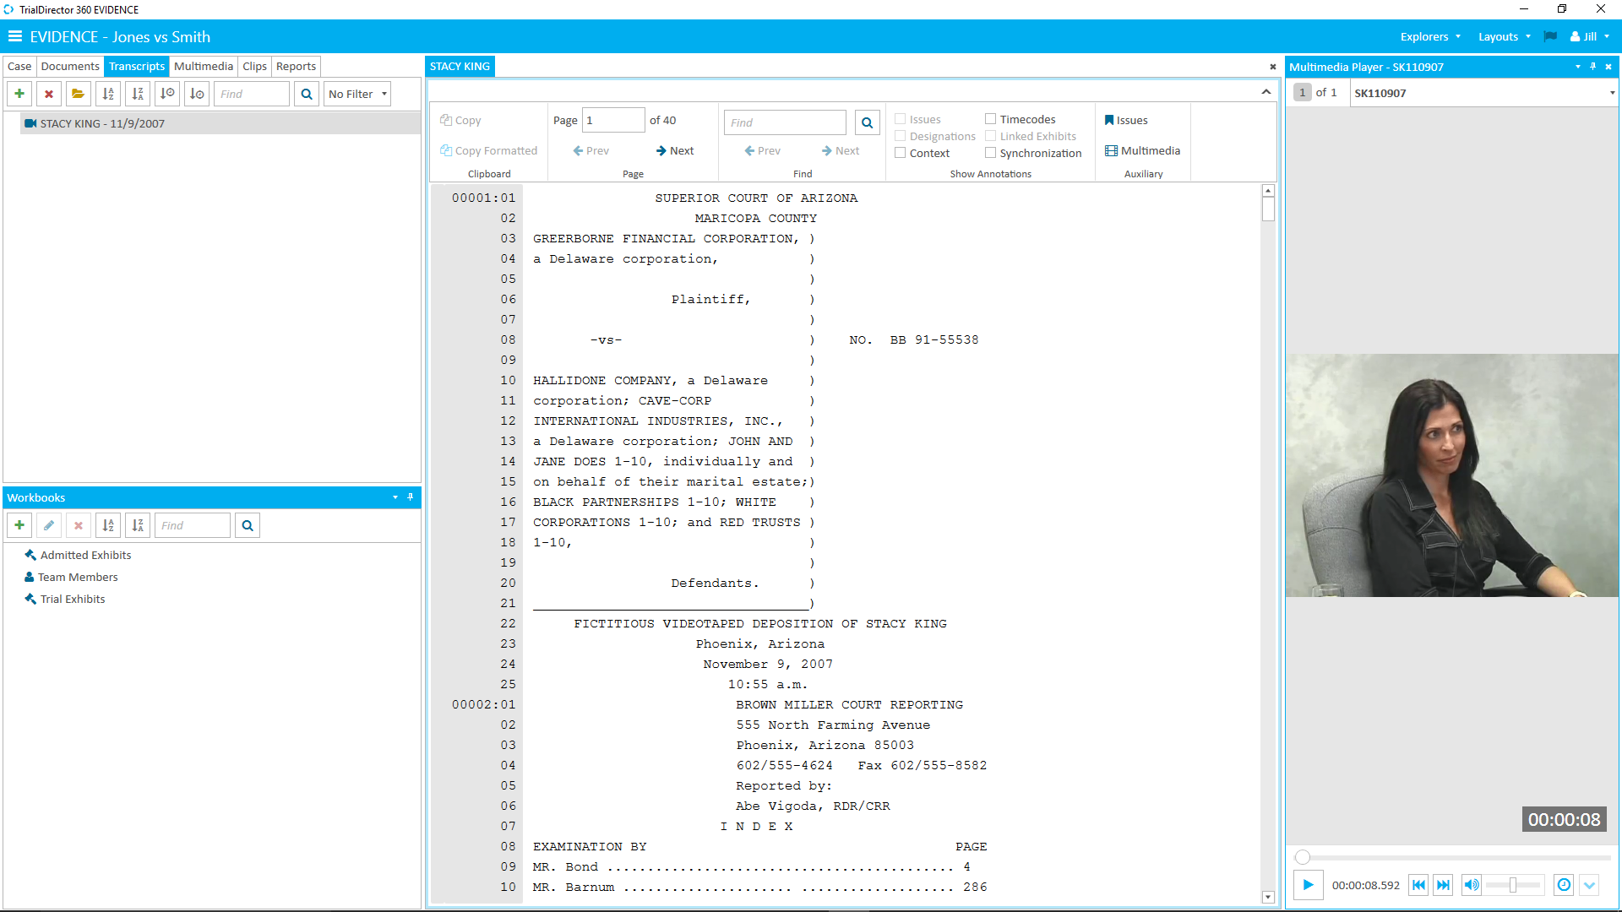Viewport: 1622px width, 912px height.
Task: Skip to next clip in player
Action: 1444,885
